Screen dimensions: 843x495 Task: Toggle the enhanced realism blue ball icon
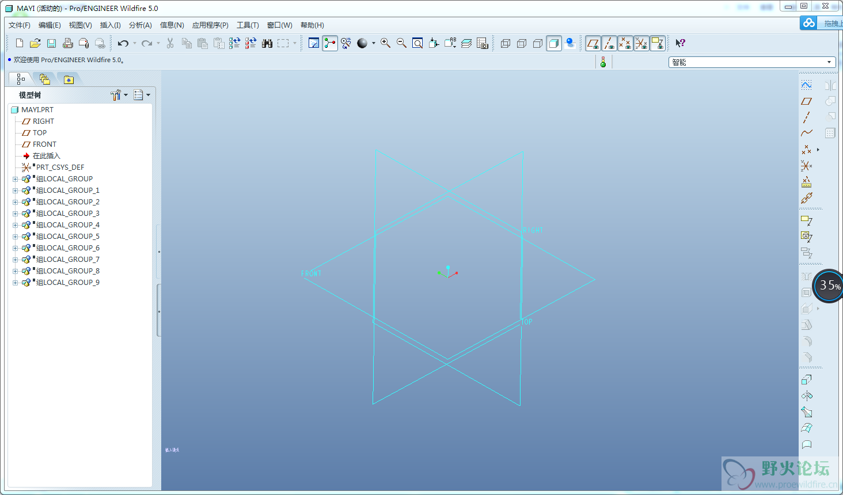point(570,43)
